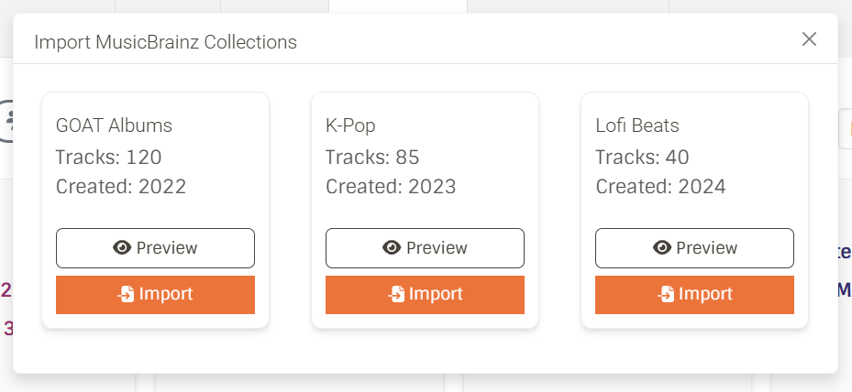This screenshot has height=392, width=852.
Task: Preview the K-Pop collection
Action: click(x=425, y=248)
